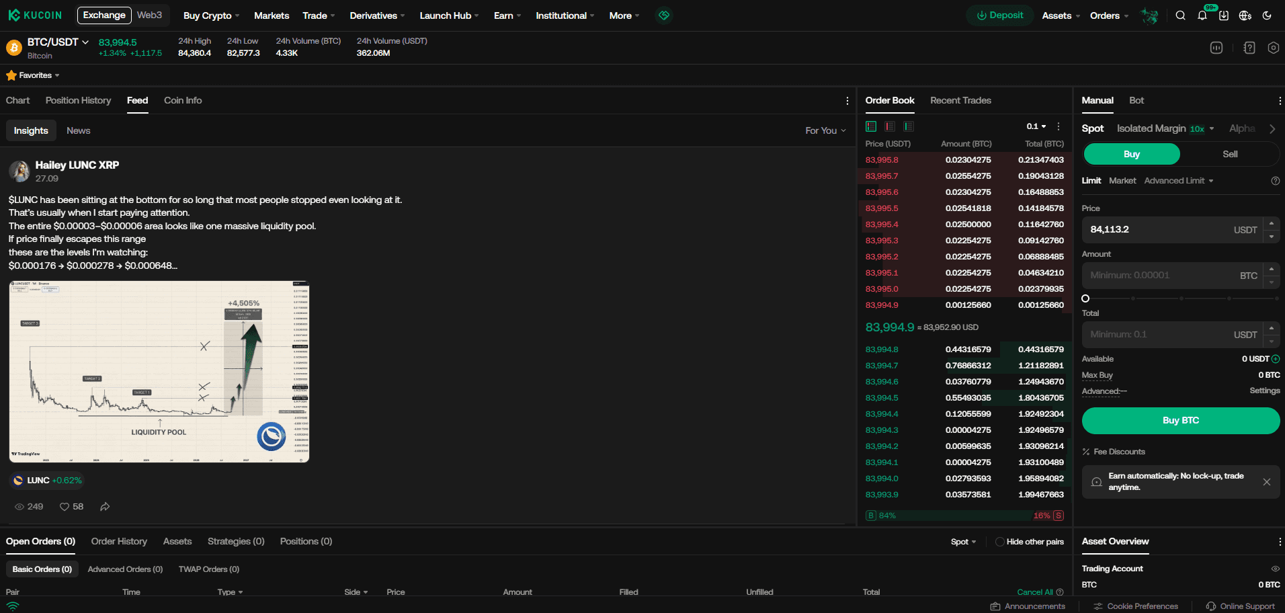Open the Type column filter
Image resolution: width=1285 pixels, height=613 pixels.
230,592
